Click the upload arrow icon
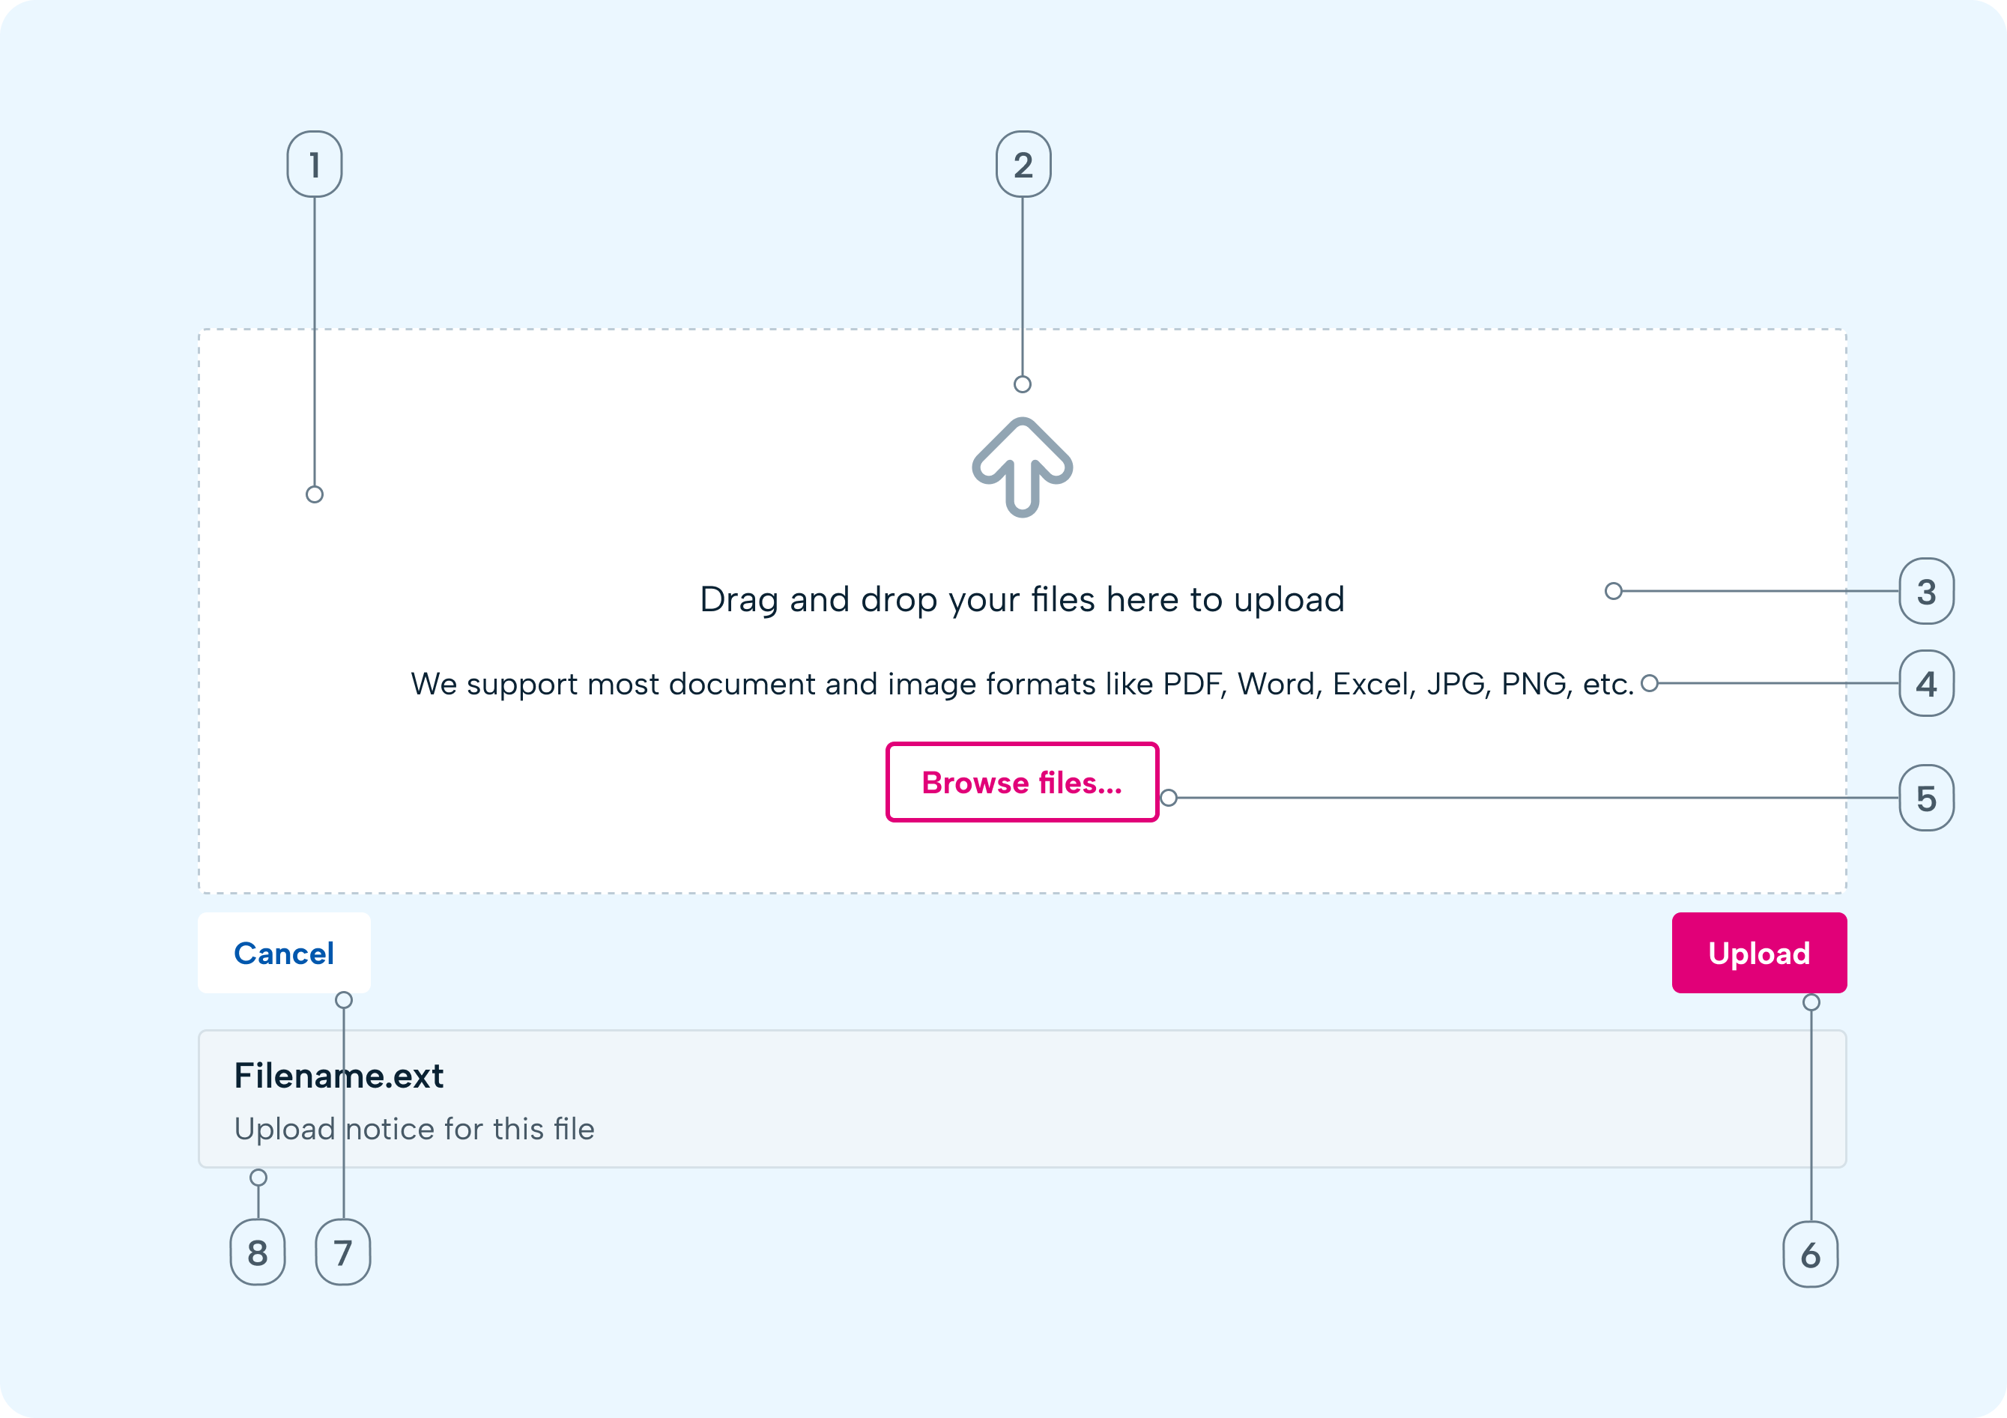 1023,467
